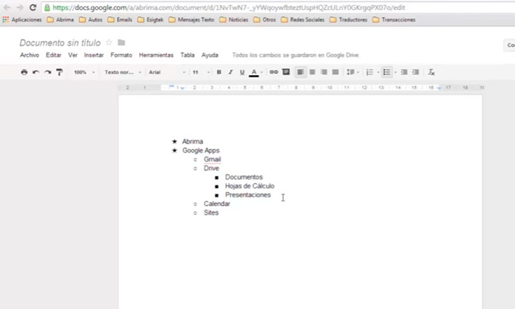Open the Abrima bookmarks folder
The width and height of the screenshot is (515, 309).
(x=61, y=20)
